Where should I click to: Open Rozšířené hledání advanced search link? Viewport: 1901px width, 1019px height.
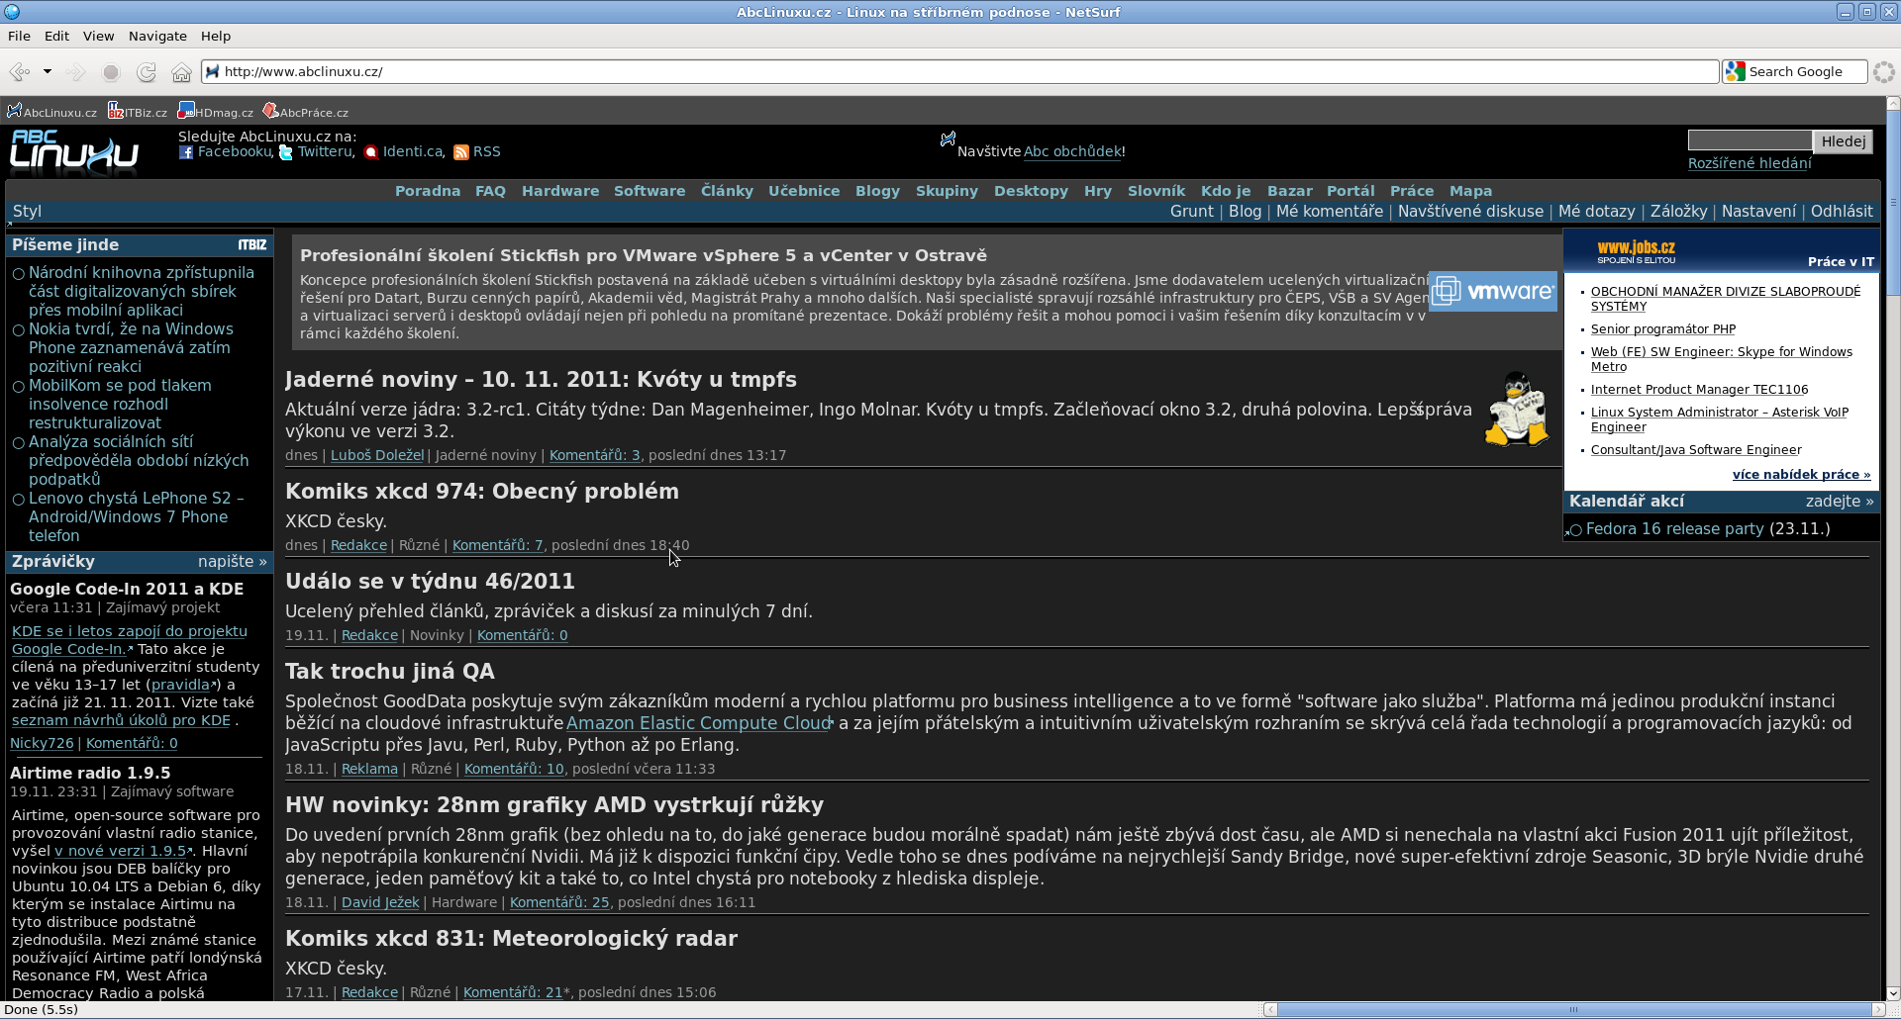pyautogui.click(x=1750, y=163)
